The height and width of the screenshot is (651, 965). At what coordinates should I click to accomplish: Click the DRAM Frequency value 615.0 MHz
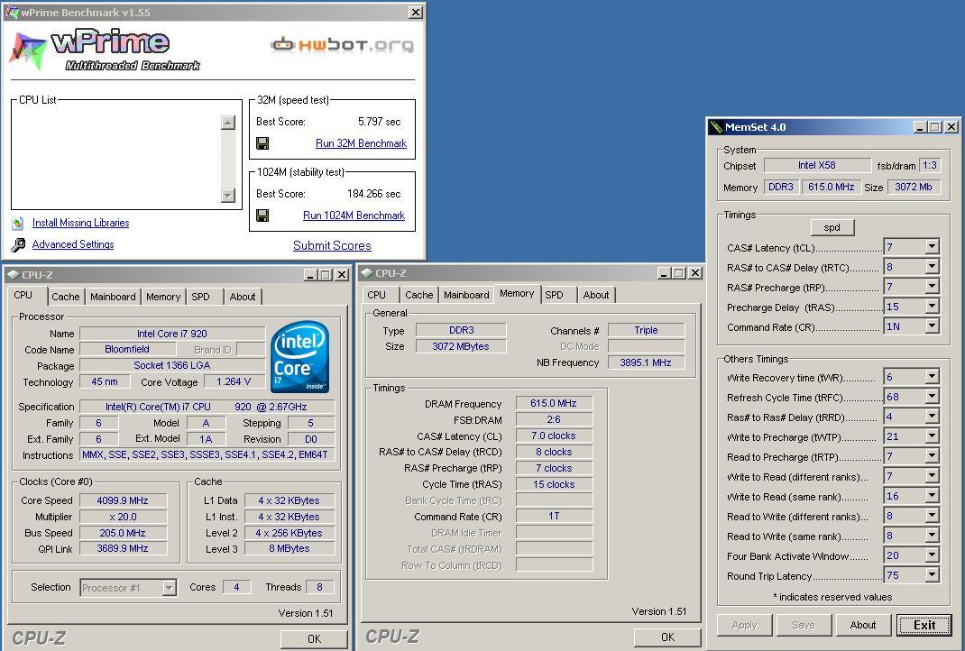point(554,403)
